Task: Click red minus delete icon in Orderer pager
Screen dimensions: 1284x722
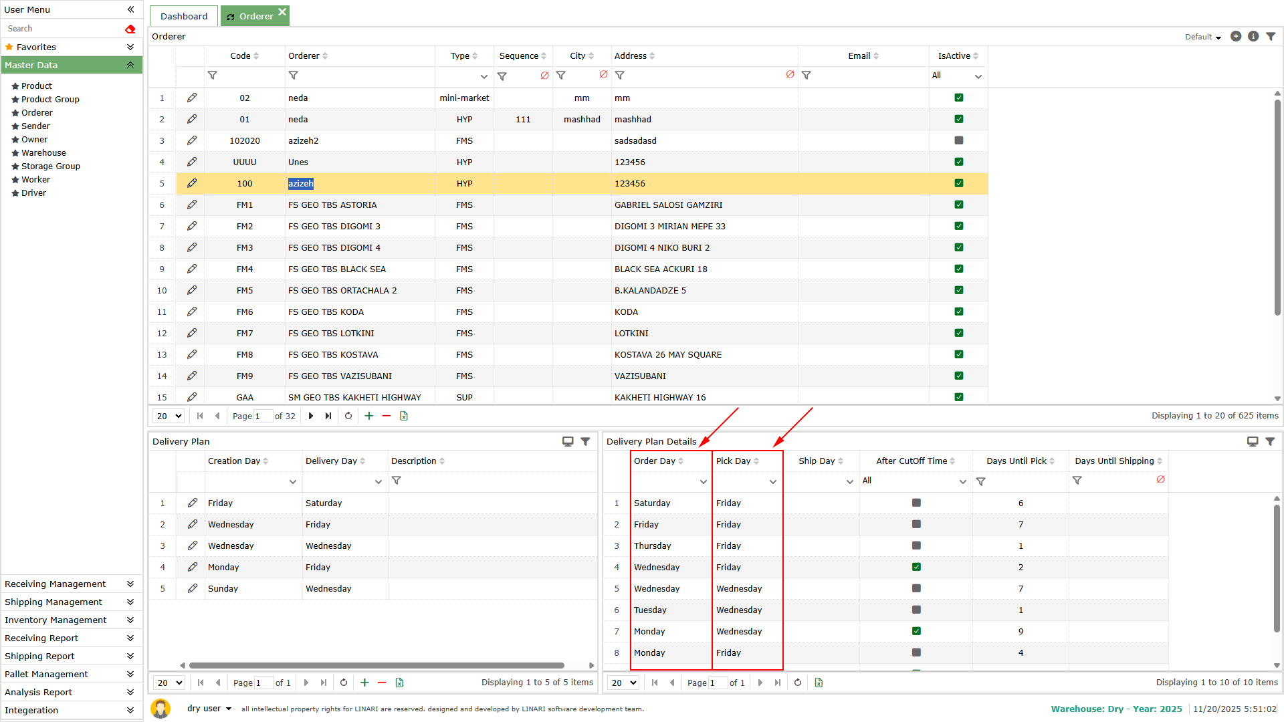Action: [x=386, y=416]
